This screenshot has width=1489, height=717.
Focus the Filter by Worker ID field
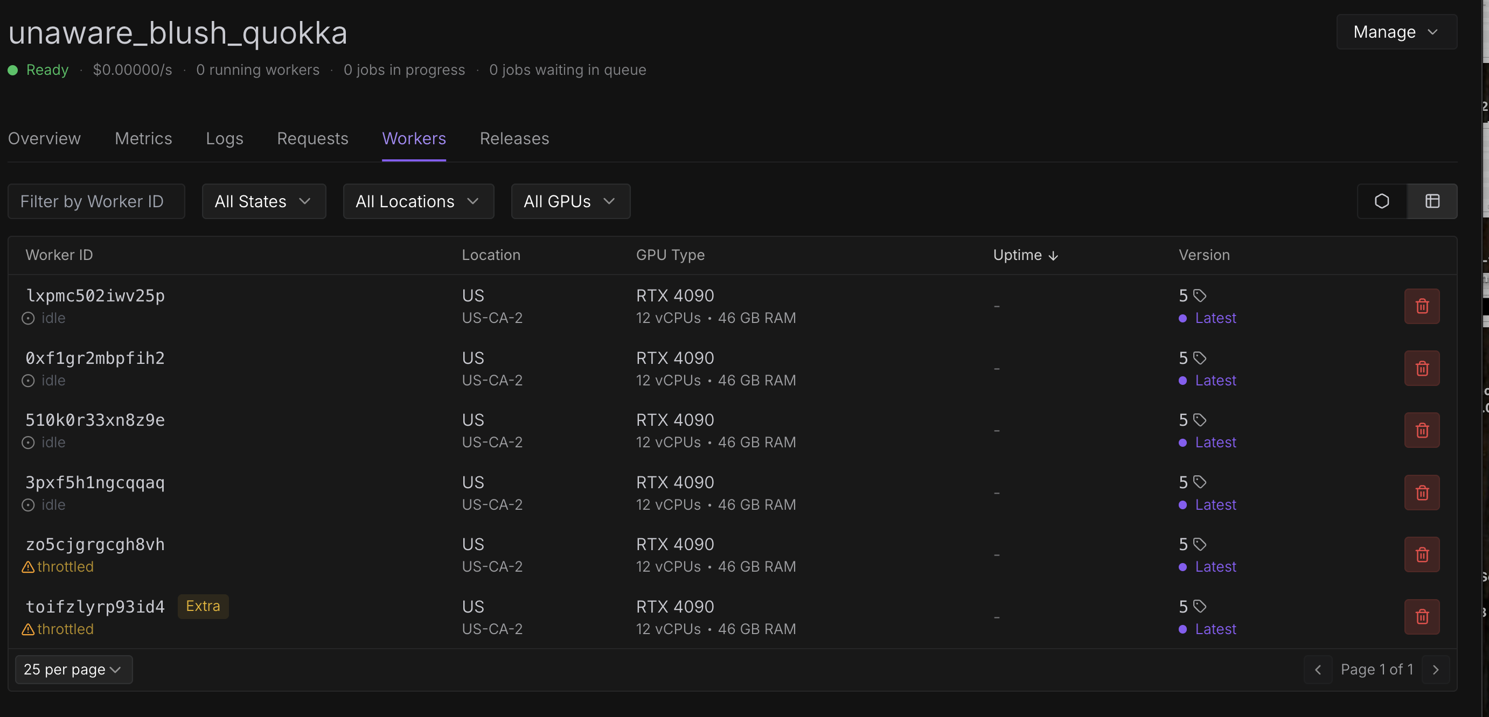[96, 201]
